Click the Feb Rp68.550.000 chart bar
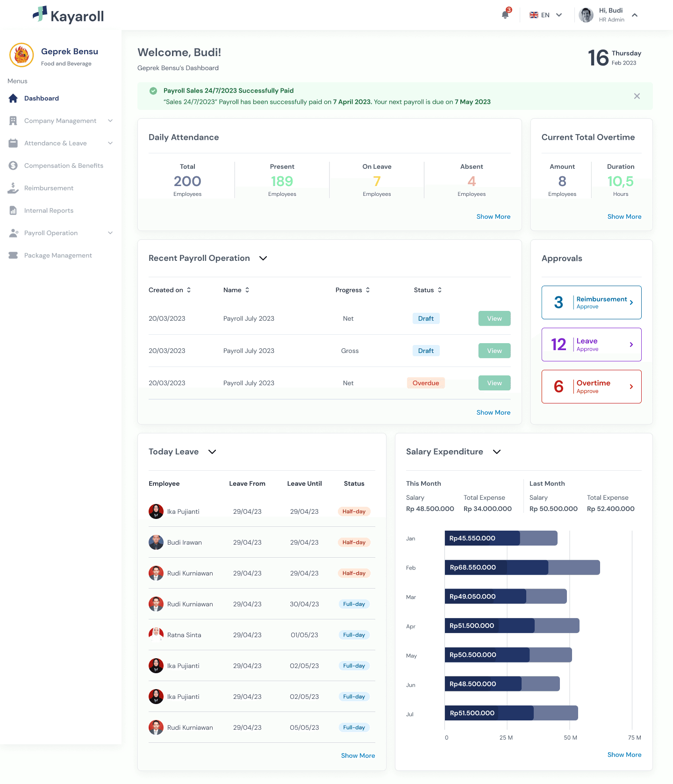 coord(522,568)
